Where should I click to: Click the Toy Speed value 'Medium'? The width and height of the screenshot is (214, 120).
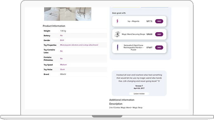pos(63,65)
